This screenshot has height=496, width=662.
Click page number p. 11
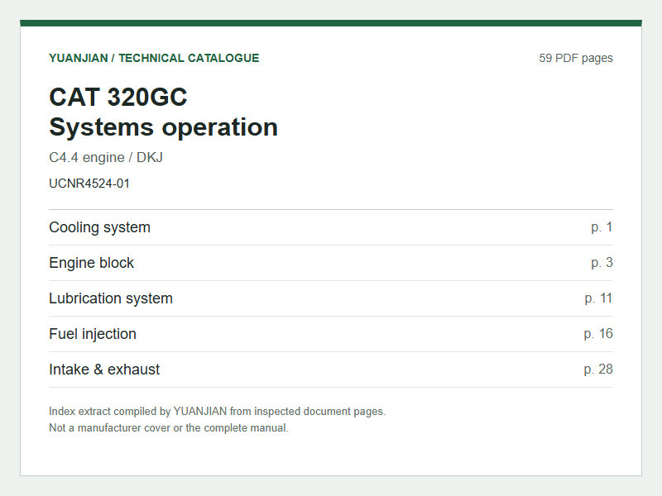598,298
